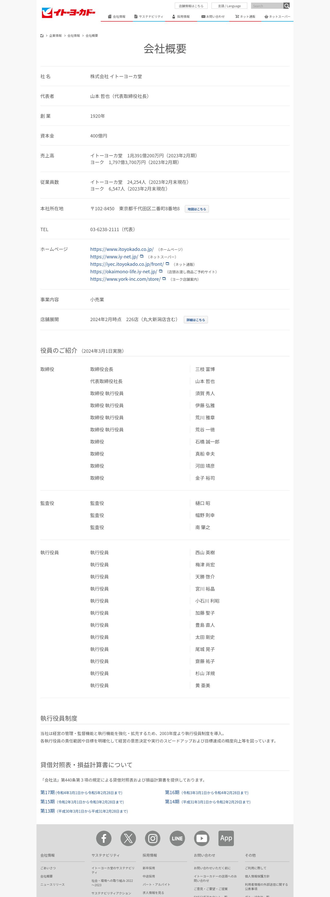The height and width of the screenshot is (897, 330).
Task: Click into the Search field
Action: pyautogui.click(x=267, y=6)
